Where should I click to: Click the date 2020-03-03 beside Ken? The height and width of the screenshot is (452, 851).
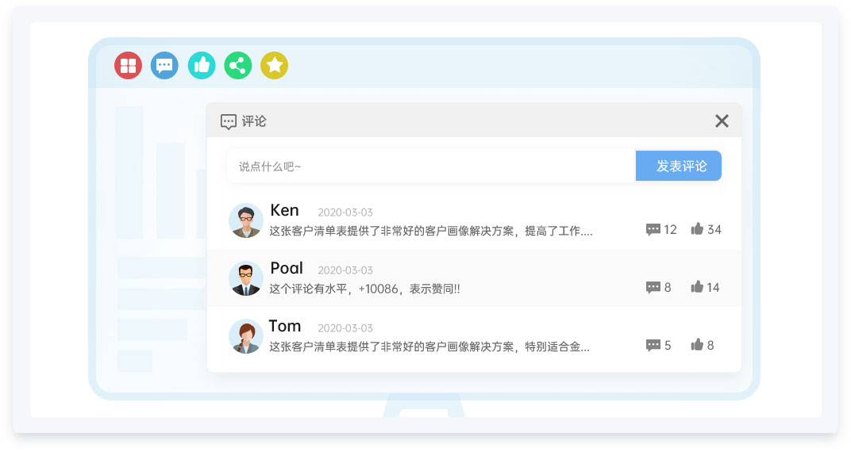click(x=345, y=213)
